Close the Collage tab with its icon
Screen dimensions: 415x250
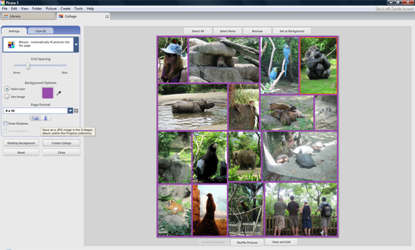107,17
